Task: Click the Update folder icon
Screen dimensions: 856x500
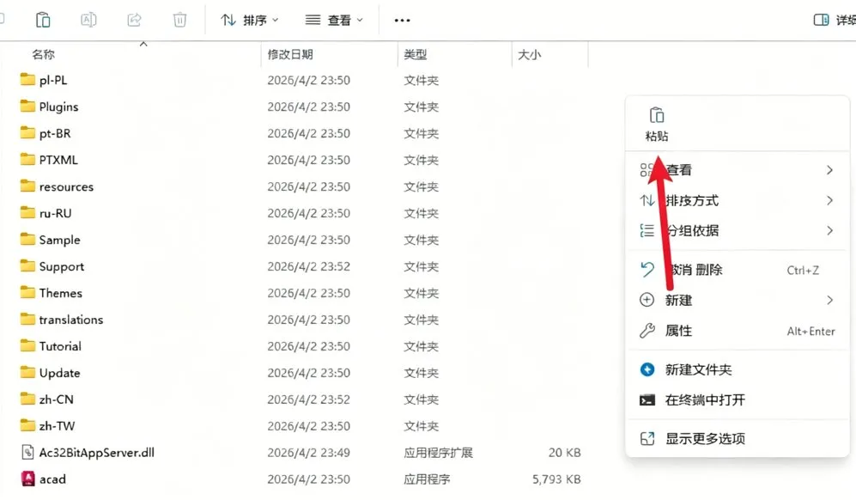Action: [x=27, y=372]
